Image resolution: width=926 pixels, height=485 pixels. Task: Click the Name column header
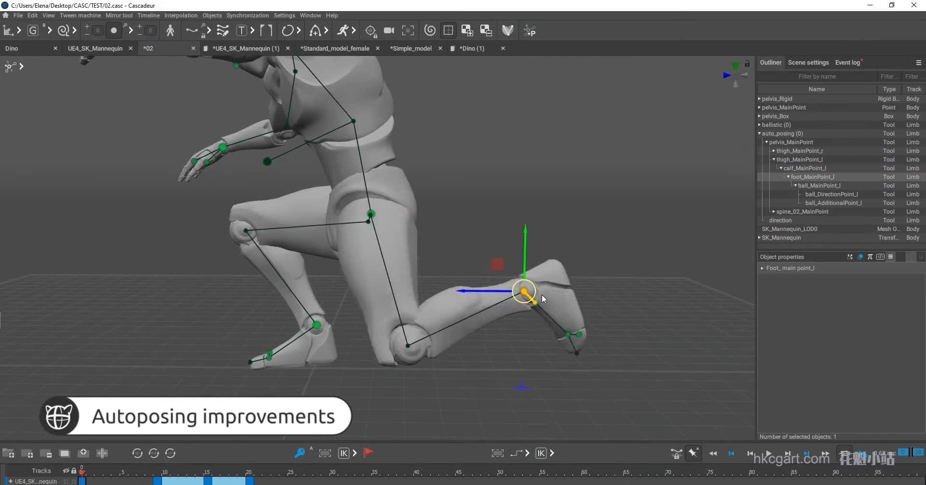817,89
